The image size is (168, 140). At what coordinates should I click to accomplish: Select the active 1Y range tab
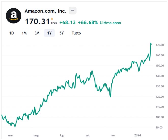[x=49, y=33]
